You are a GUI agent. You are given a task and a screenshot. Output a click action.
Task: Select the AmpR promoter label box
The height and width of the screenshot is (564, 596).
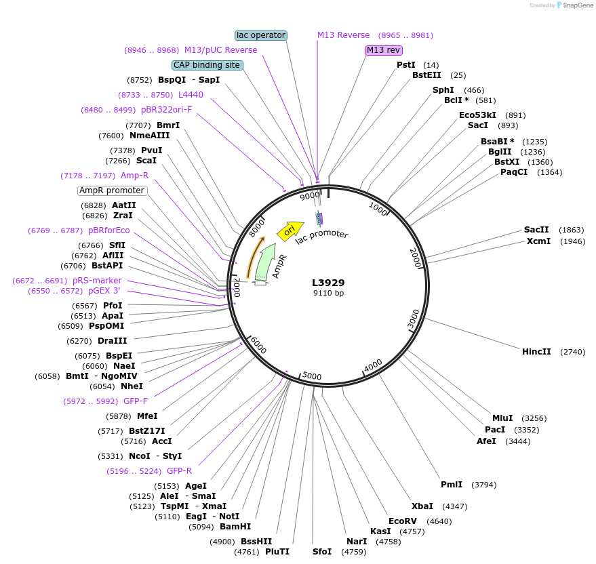[x=113, y=190]
